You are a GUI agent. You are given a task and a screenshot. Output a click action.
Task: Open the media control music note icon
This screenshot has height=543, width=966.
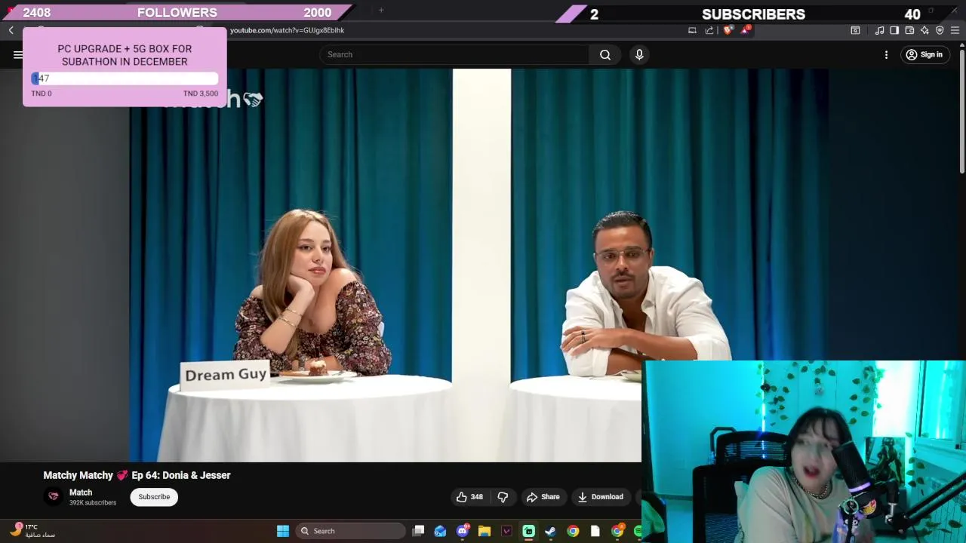click(879, 30)
